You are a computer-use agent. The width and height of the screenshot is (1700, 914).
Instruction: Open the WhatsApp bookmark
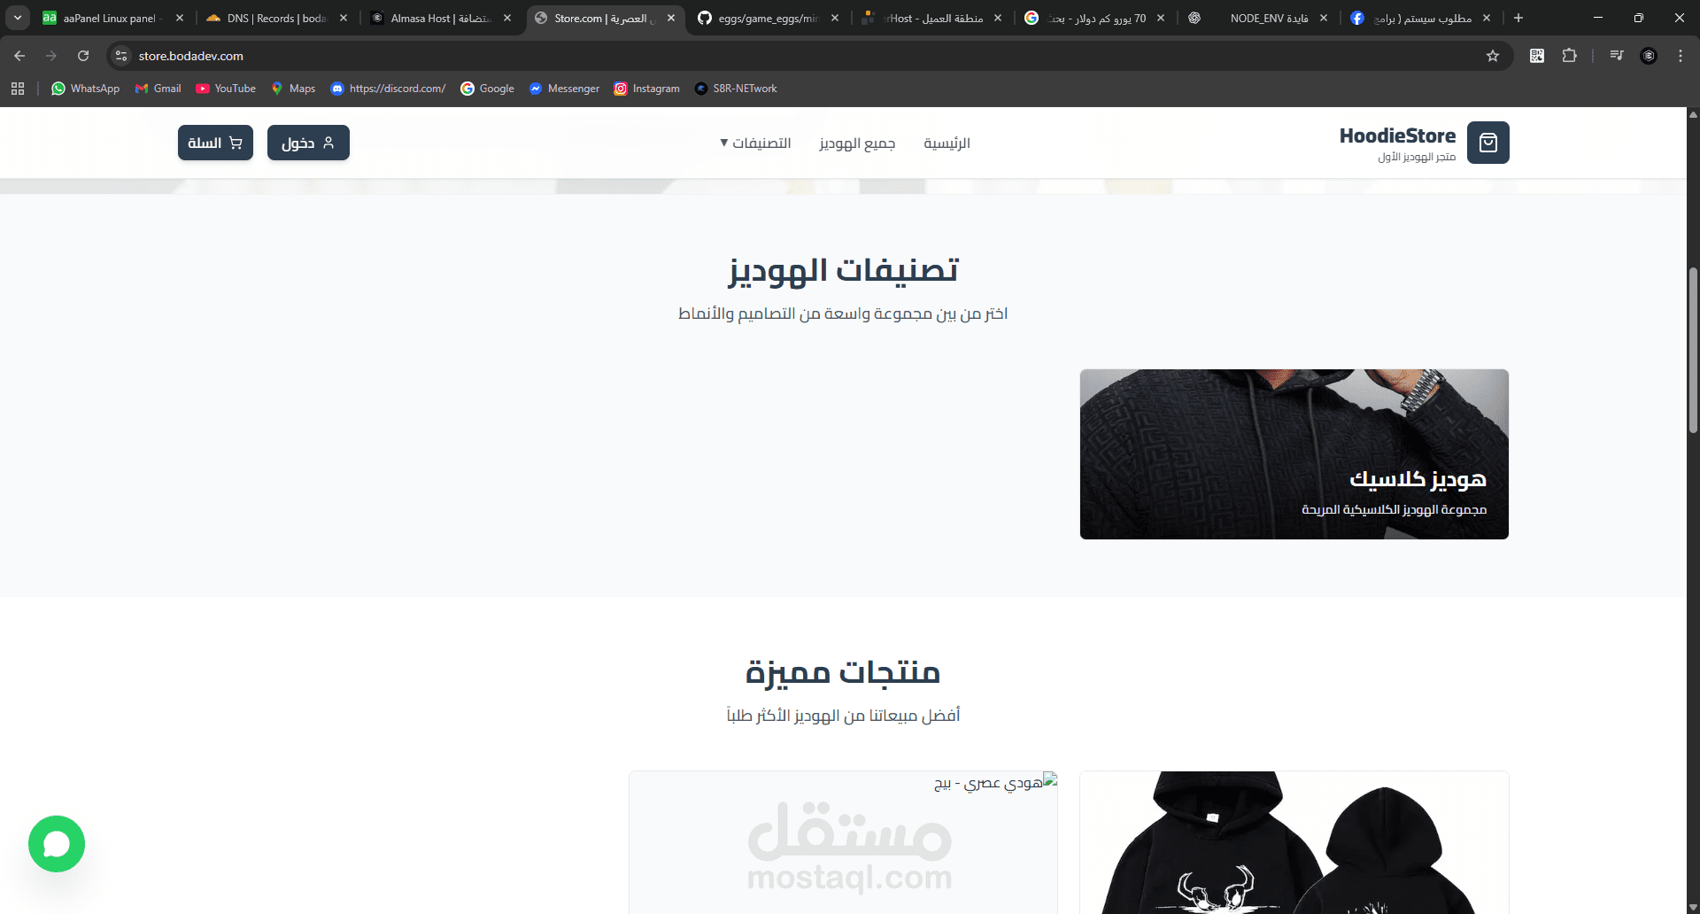[85, 89]
